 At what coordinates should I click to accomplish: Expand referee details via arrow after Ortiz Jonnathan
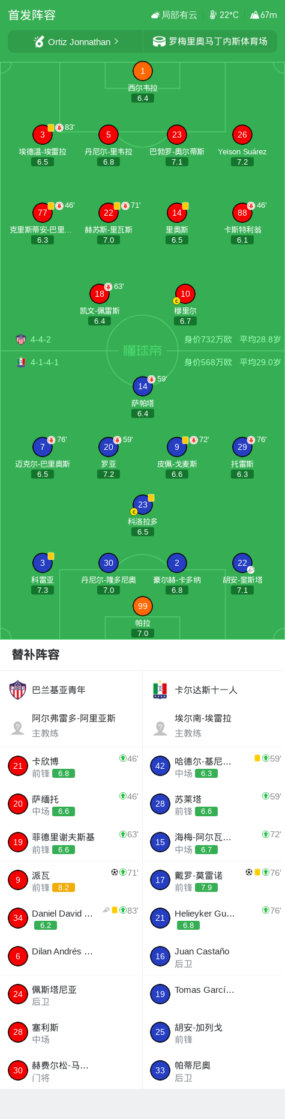(116, 41)
